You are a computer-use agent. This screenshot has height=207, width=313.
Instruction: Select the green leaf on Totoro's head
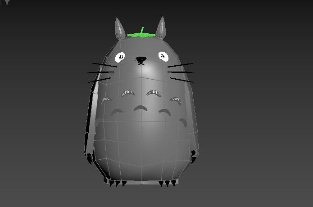point(141,35)
